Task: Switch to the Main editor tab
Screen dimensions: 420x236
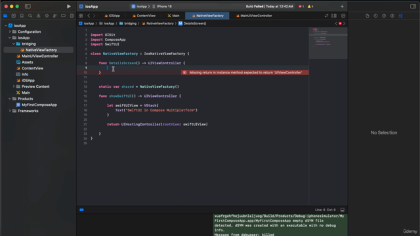Action: click(x=173, y=16)
